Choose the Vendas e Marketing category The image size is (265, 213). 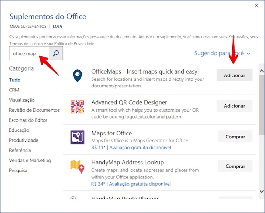[x=30, y=160]
